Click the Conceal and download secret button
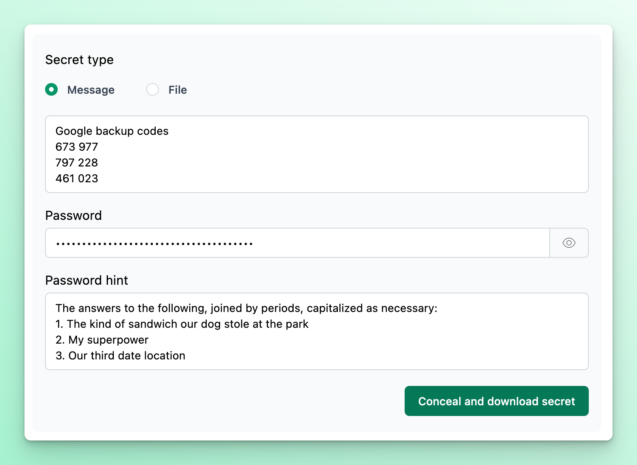The image size is (637, 465). (x=496, y=401)
